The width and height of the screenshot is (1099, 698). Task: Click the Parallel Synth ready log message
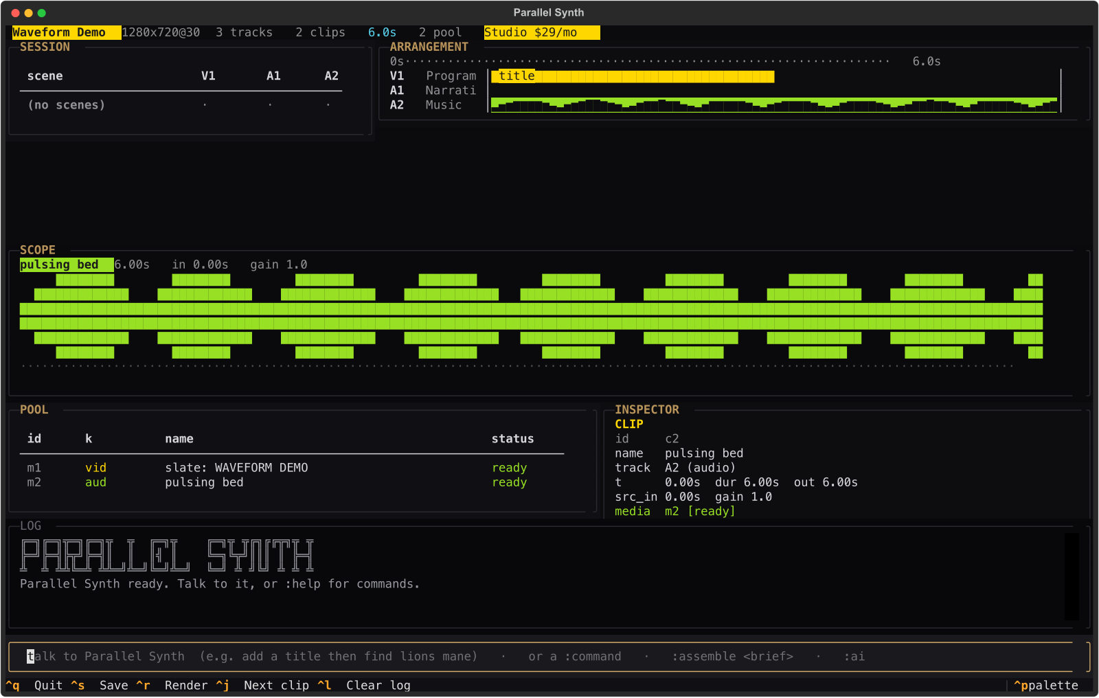click(220, 584)
